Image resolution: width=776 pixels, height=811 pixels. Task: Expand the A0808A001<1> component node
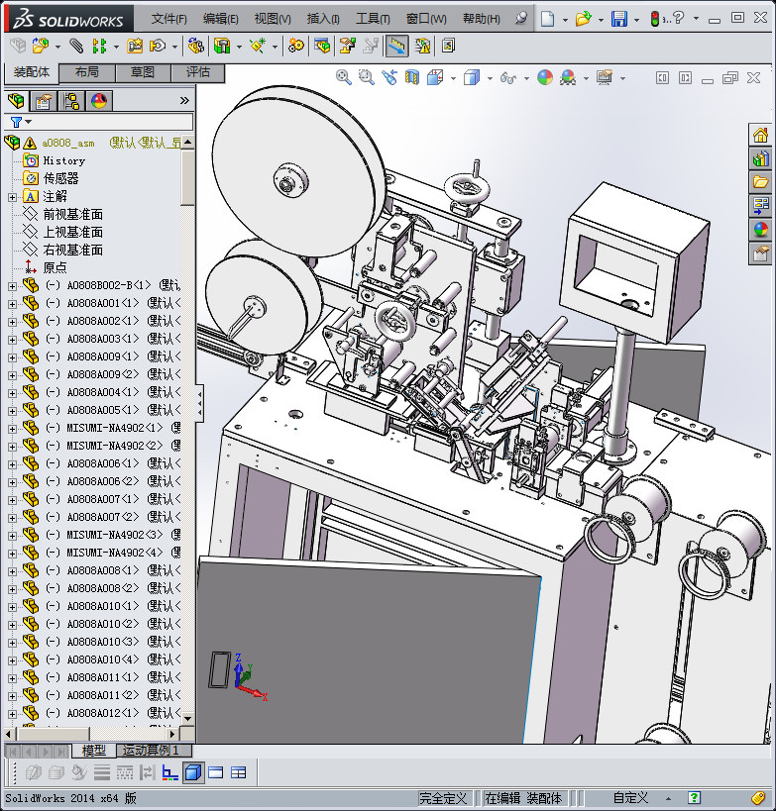click(12, 303)
